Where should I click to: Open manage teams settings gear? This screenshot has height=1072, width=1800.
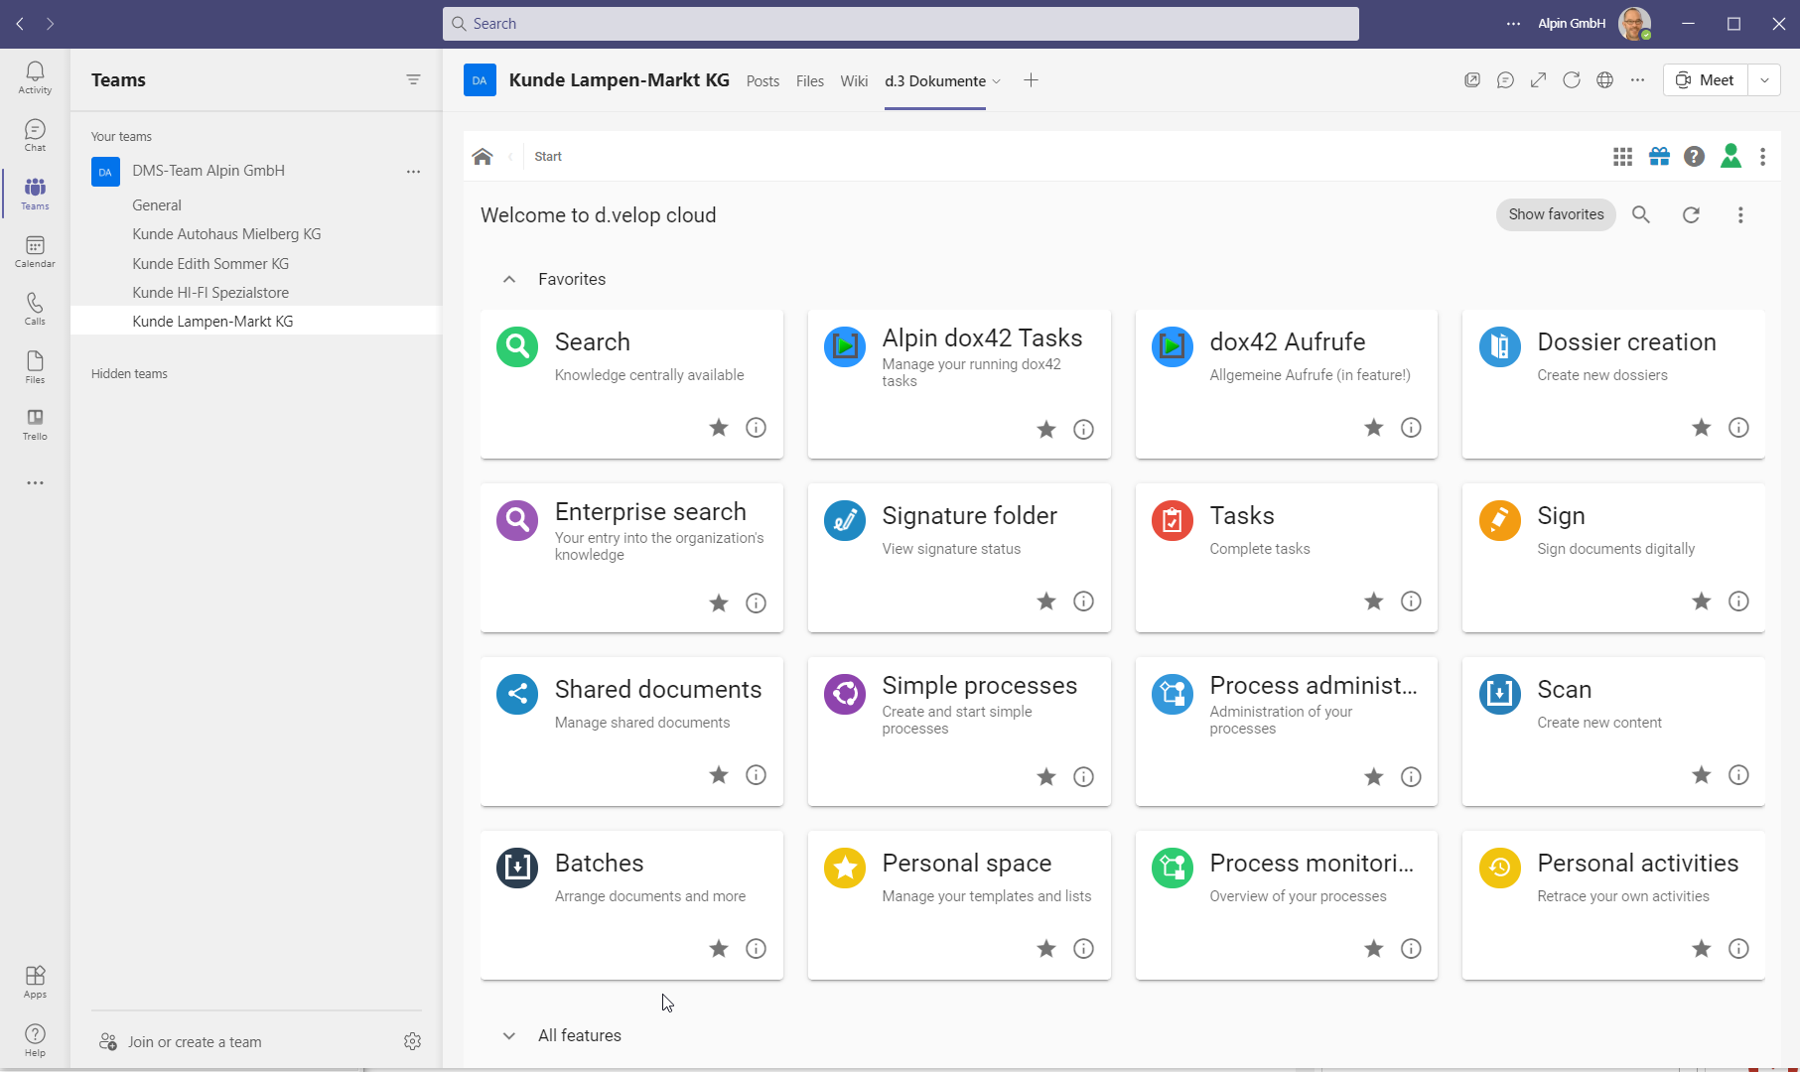413,1041
